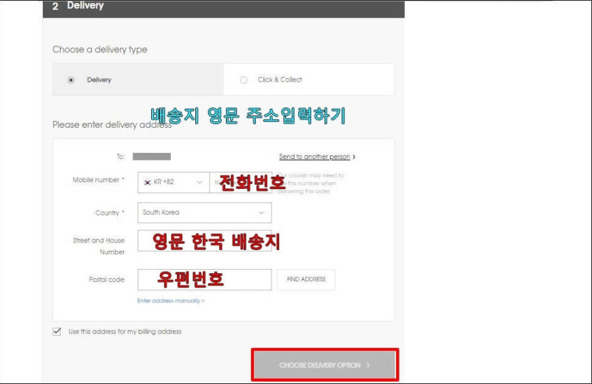592x384 pixels.
Task: Select the Click & Collect radio option
Action: coord(244,80)
